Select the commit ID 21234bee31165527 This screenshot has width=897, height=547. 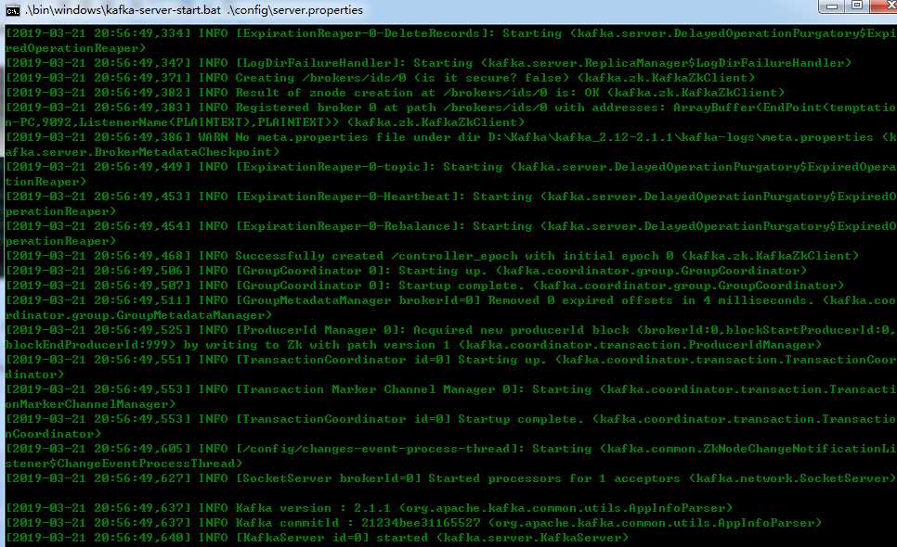tap(421, 523)
